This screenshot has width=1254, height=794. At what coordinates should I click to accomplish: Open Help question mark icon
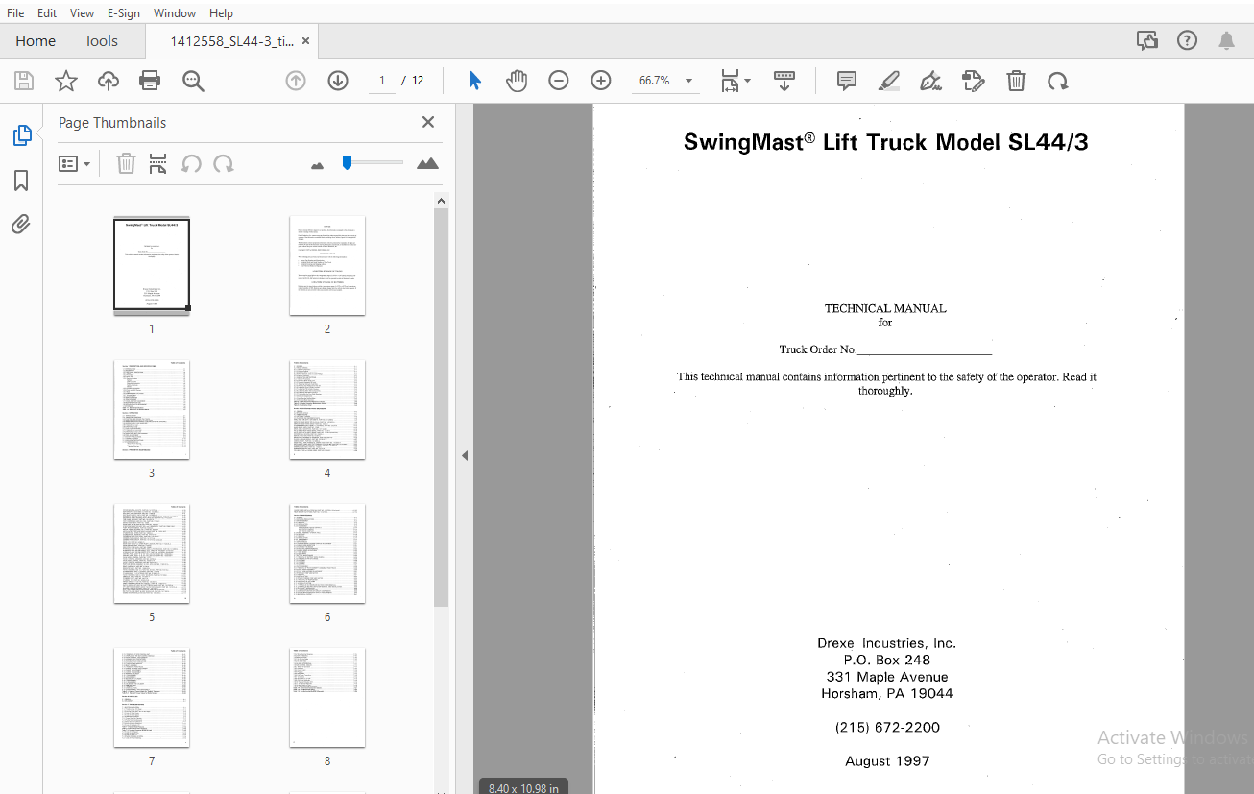click(1188, 40)
